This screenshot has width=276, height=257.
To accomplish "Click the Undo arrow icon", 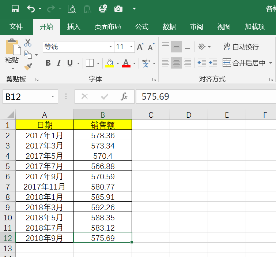I will tap(31, 9).
